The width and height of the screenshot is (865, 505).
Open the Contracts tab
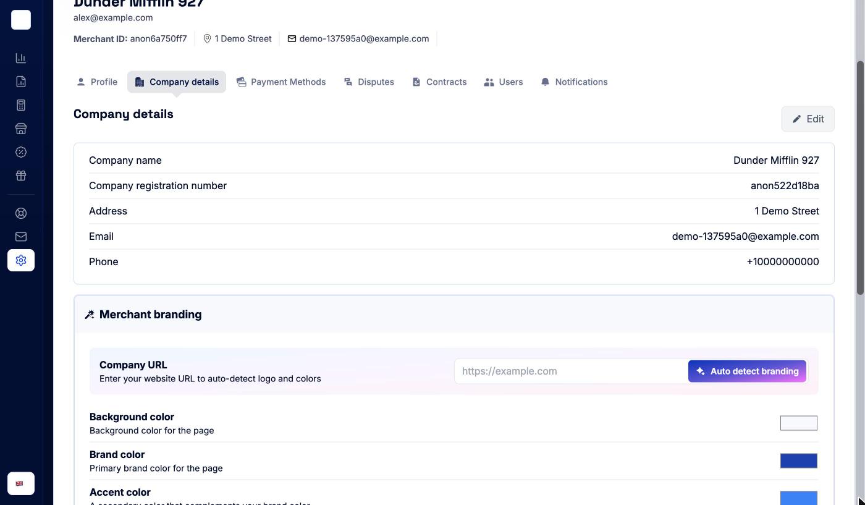click(x=439, y=82)
